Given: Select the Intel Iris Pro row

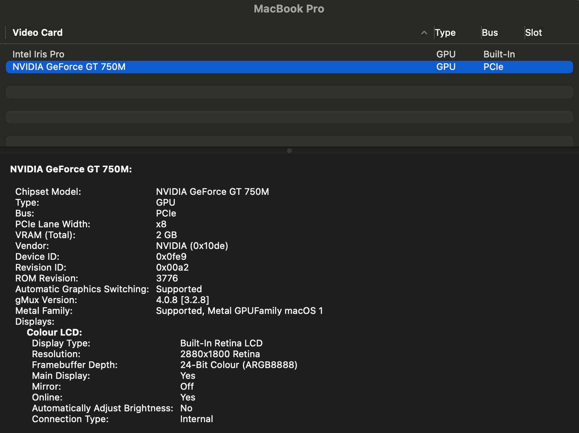Looking at the screenshot, I should coord(38,54).
